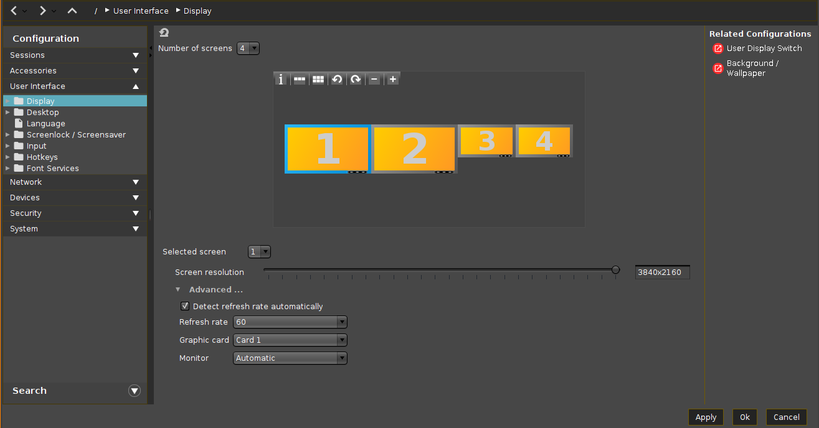819x428 pixels.
Task: Arrange screens in a grid layout
Action: [x=318, y=80]
